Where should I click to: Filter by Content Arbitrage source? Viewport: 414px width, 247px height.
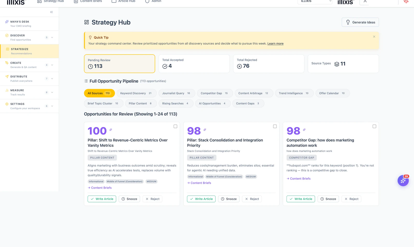(x=254, y=93)
